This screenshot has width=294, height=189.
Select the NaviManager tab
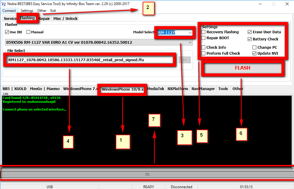tap(203, 89)
